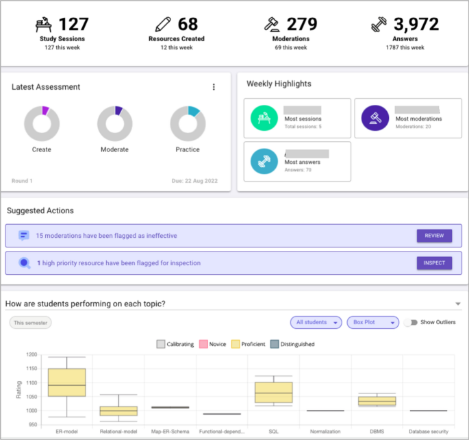Click the green Most sessions icon
This screenshot has width=469, height=440.
click(264, 119)
